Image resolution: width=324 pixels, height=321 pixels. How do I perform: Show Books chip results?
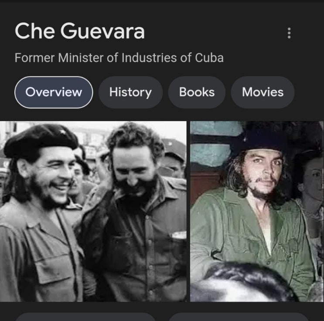tap(197, 92)
